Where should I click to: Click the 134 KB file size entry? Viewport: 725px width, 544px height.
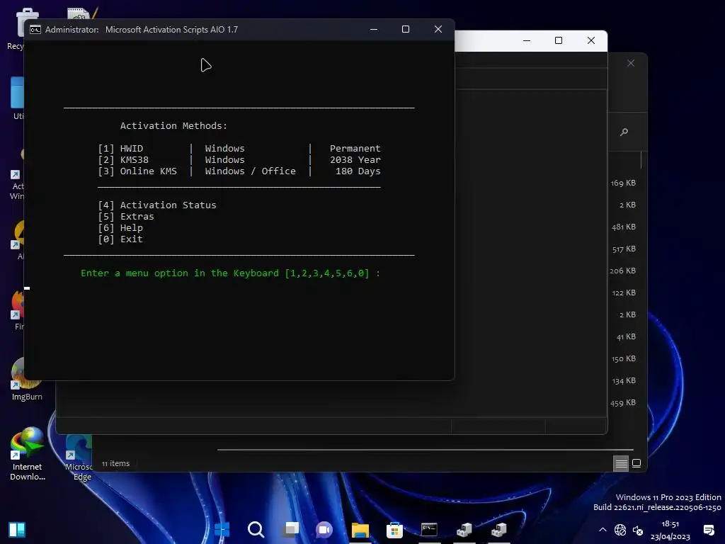click(x=624, y=380)
